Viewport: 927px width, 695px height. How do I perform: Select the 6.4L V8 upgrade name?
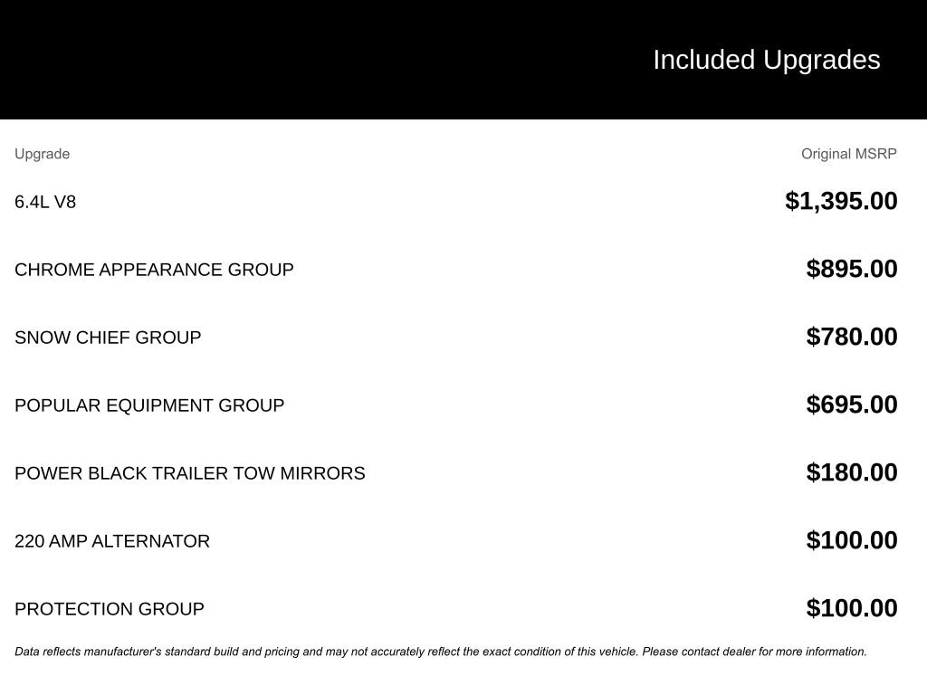click(x=45, y=202)
